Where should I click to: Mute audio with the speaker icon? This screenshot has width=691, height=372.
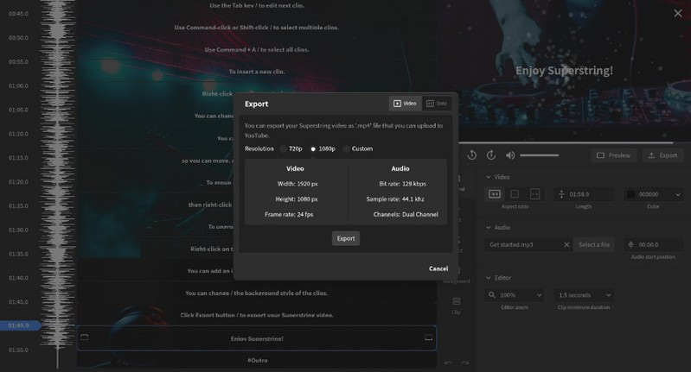[x=510, y=155]
